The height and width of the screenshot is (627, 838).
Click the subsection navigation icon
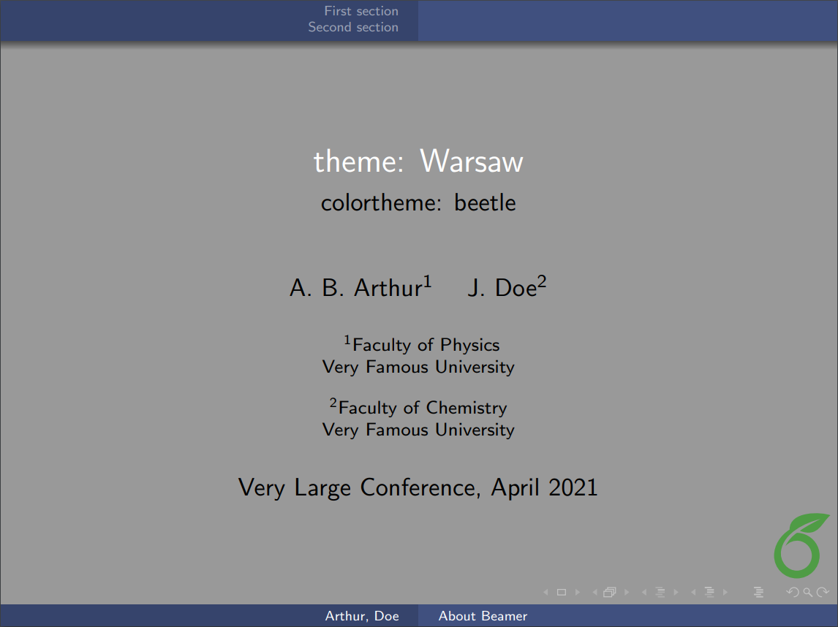tap(660, 592)
